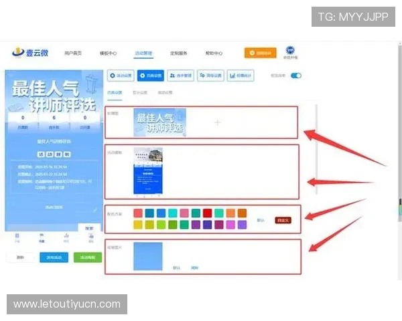Open the settings button left of the chart button
Screen dimensions: 402x321
[x=210, y=76]
